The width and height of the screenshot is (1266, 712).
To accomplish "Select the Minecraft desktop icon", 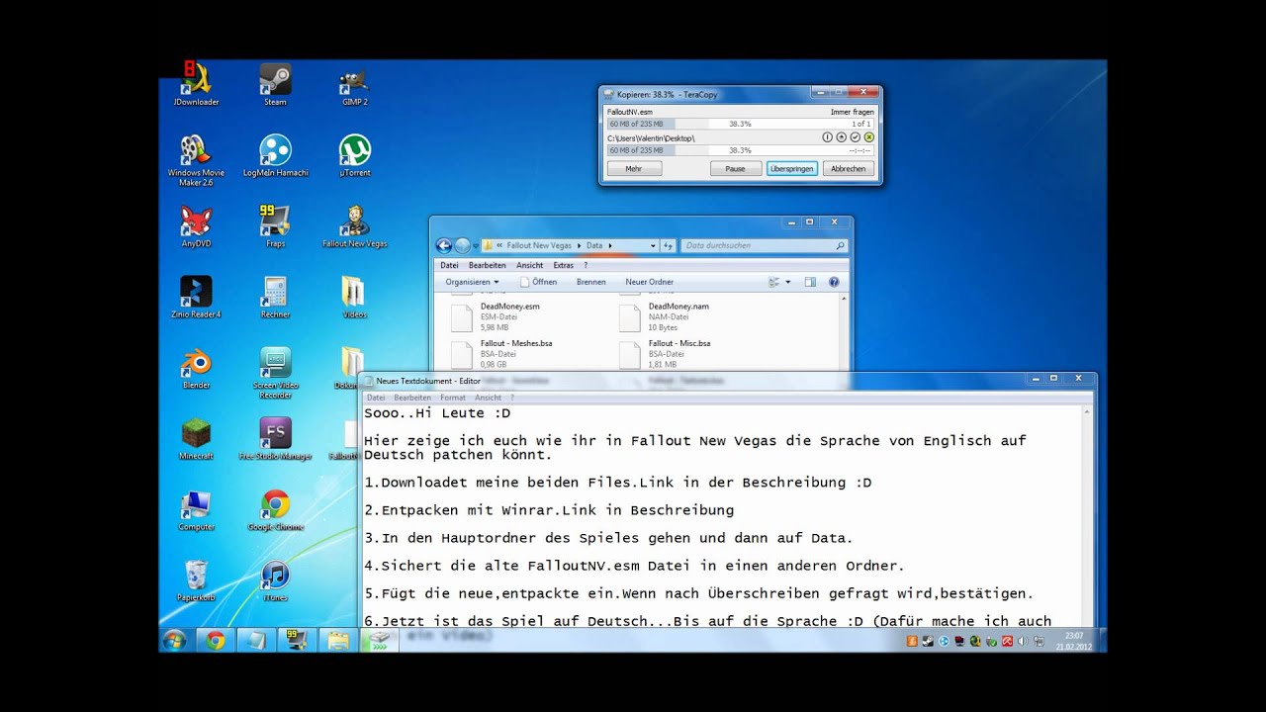I will (x=196, y=440).
